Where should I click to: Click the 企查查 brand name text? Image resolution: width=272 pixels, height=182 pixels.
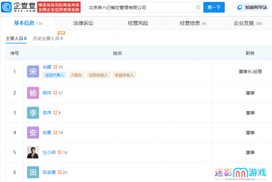(x=25, y=6)
